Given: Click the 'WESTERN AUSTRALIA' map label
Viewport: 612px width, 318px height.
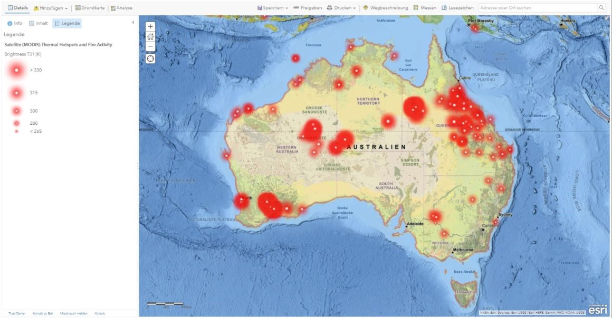Looking at the screenshot, I should point(287,149).
